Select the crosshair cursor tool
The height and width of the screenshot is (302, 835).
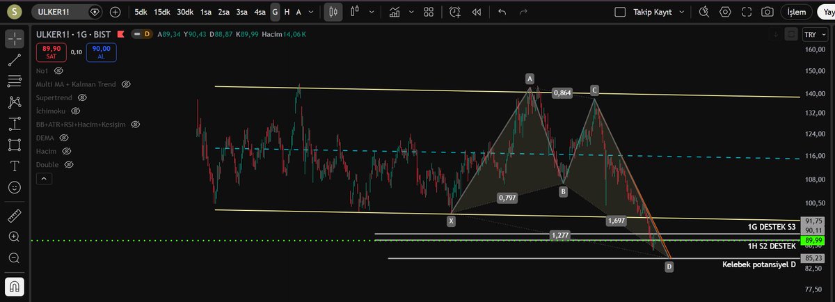click(14, 38)
